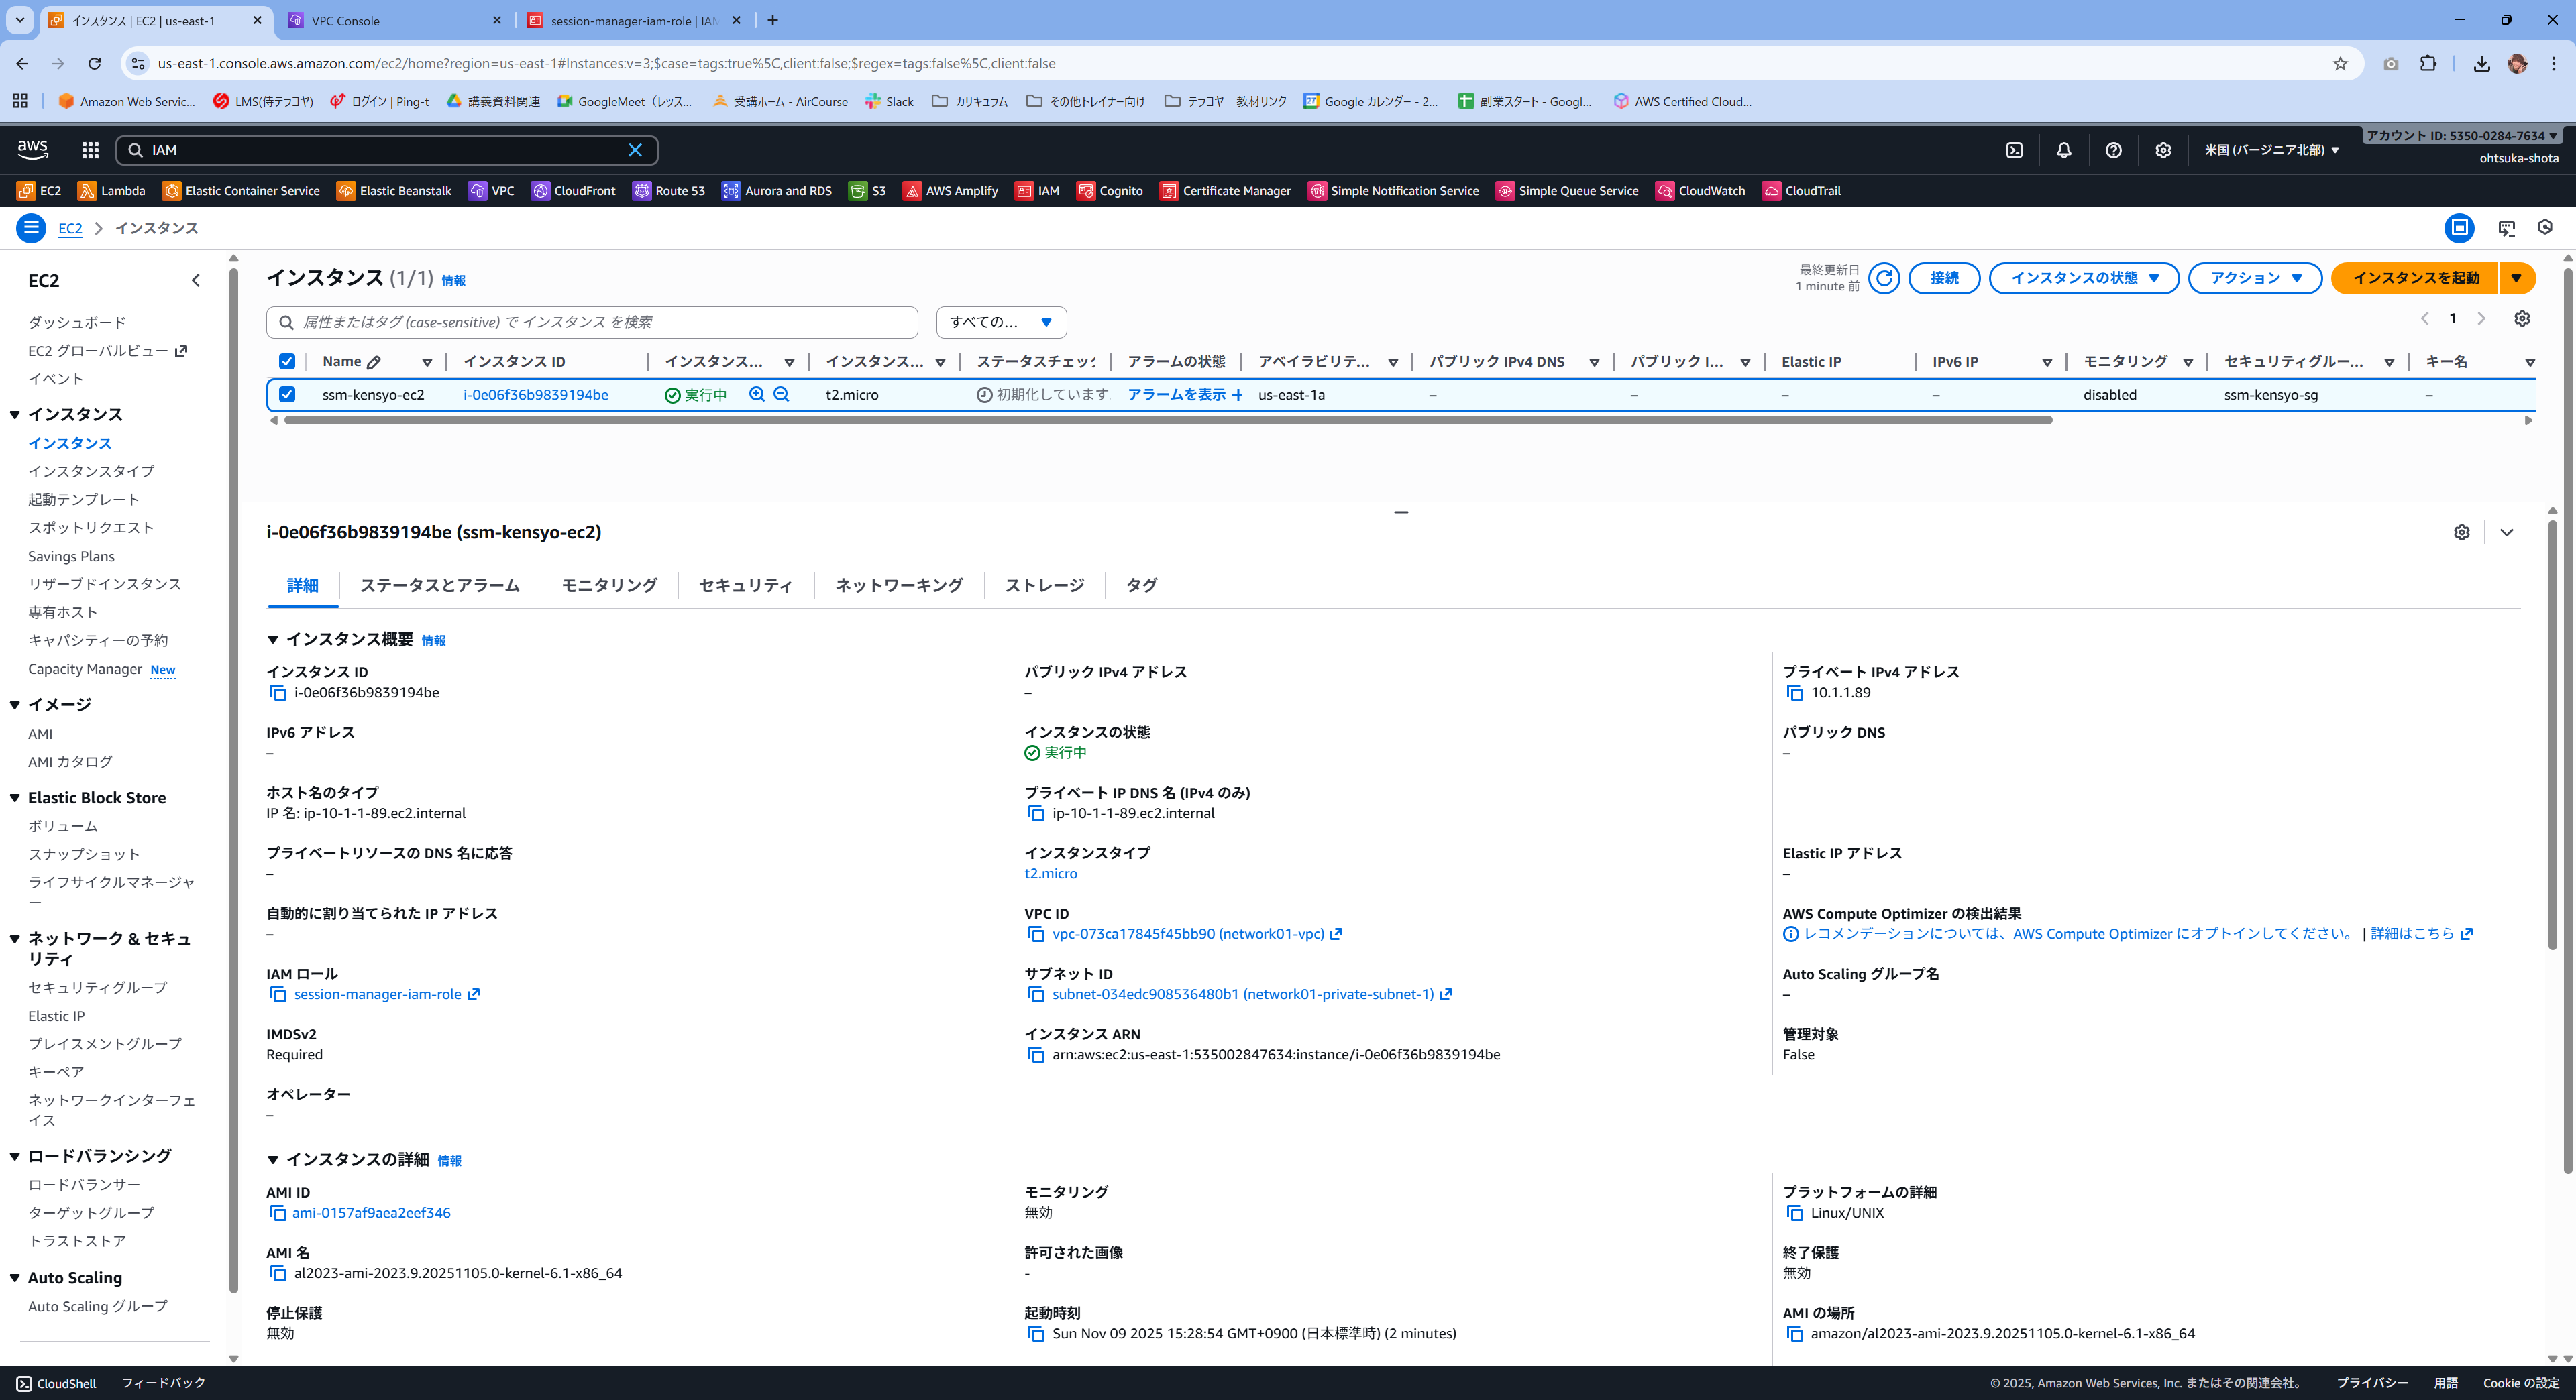Click the zoom-in magnifier next to 実行中

[757, 395]
